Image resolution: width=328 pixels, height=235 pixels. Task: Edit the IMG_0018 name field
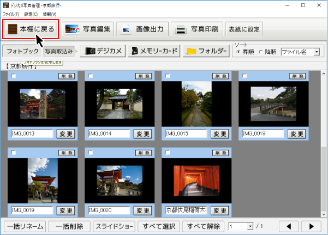pyautogui.click(x=263, y=134)
